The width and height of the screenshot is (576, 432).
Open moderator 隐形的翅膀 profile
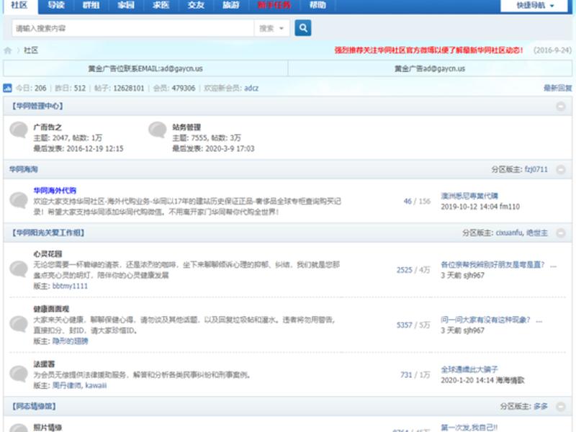click(70, 341)
